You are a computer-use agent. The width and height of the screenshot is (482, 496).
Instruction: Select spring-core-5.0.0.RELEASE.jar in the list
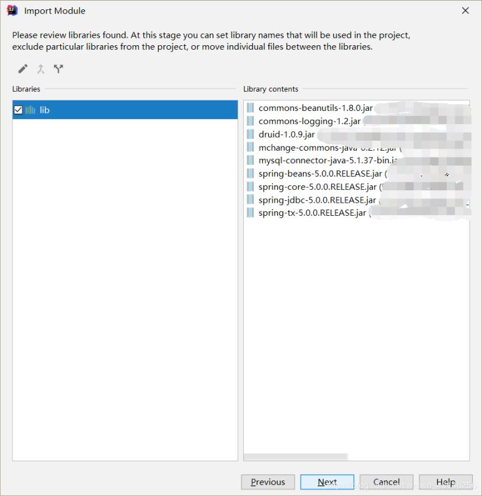pyautogui.click(x=317, y=187)
